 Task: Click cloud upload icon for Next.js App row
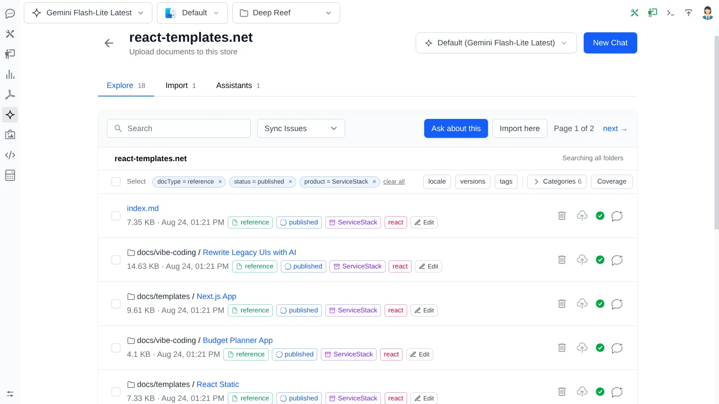click(582, 303)
